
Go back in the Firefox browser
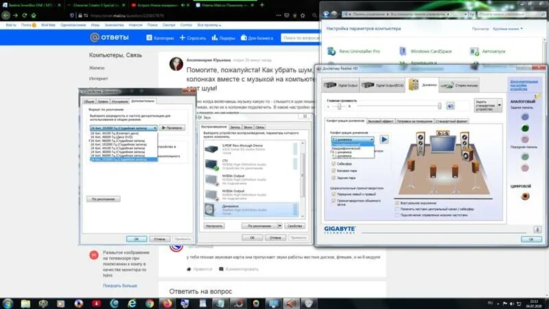pos(6,15)
